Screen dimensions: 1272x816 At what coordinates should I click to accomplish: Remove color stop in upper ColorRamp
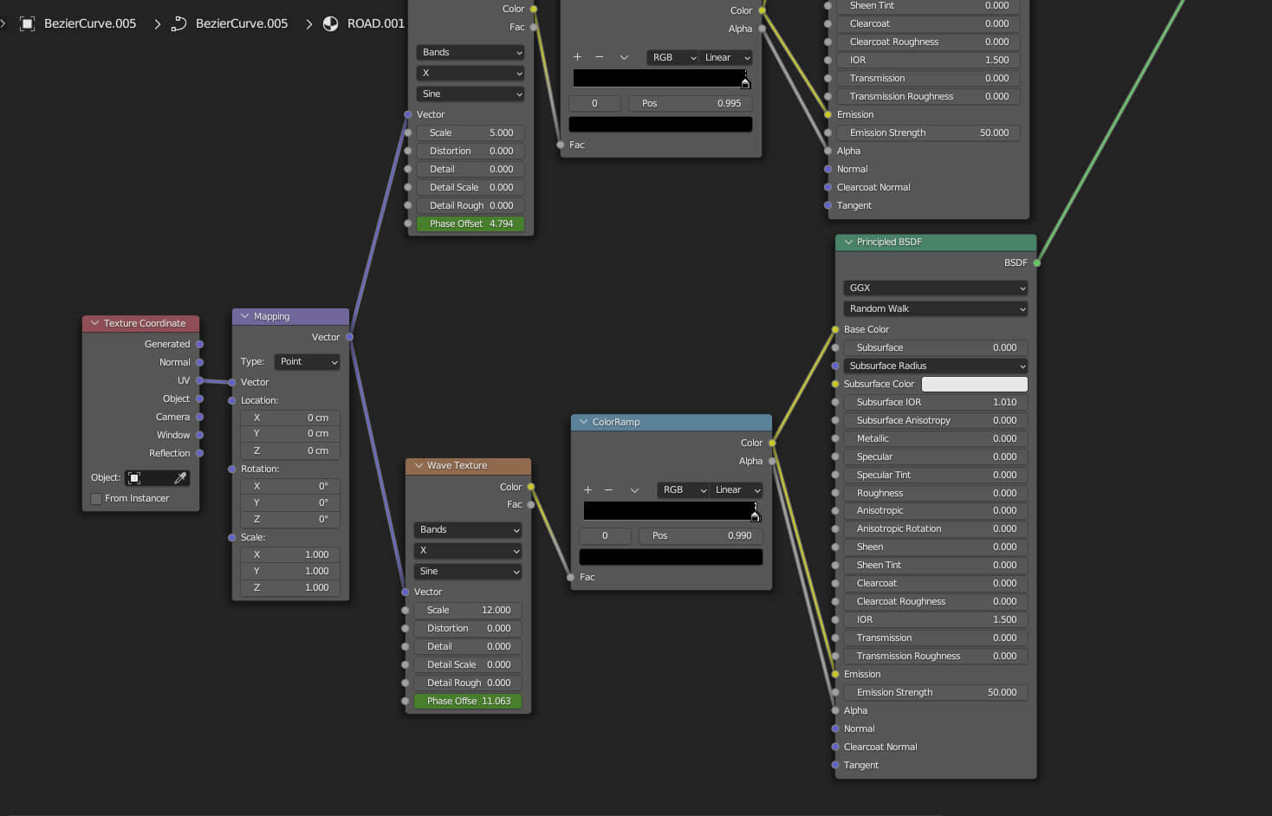click(x=599, y=57)
